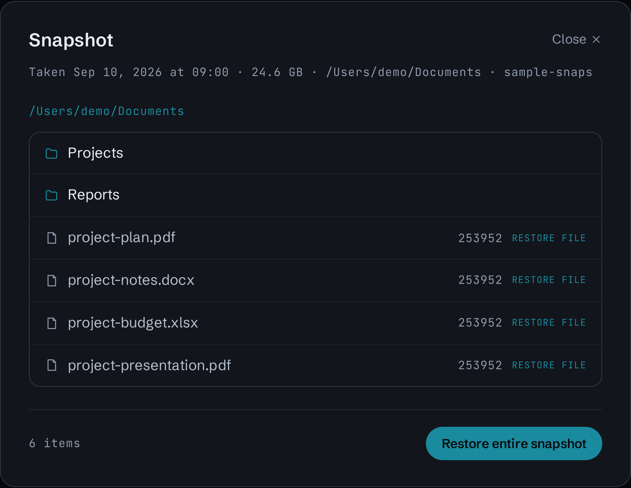
Task: Click the Projects folder icon
Action: coord(51,153)
